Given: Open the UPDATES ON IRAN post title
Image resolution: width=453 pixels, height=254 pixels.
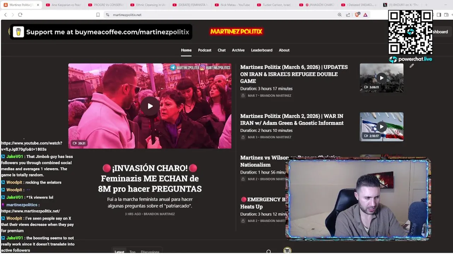Looking at the screenshot, I should click(294, 74).
